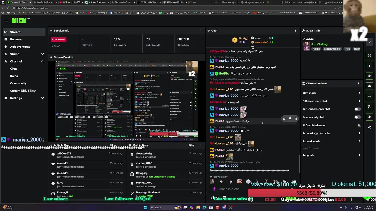The height and width of the screenshot is (211, 376).
Task: Click the trash icon beside aleenophvkg entry
Action: click(x=132, y=155)
